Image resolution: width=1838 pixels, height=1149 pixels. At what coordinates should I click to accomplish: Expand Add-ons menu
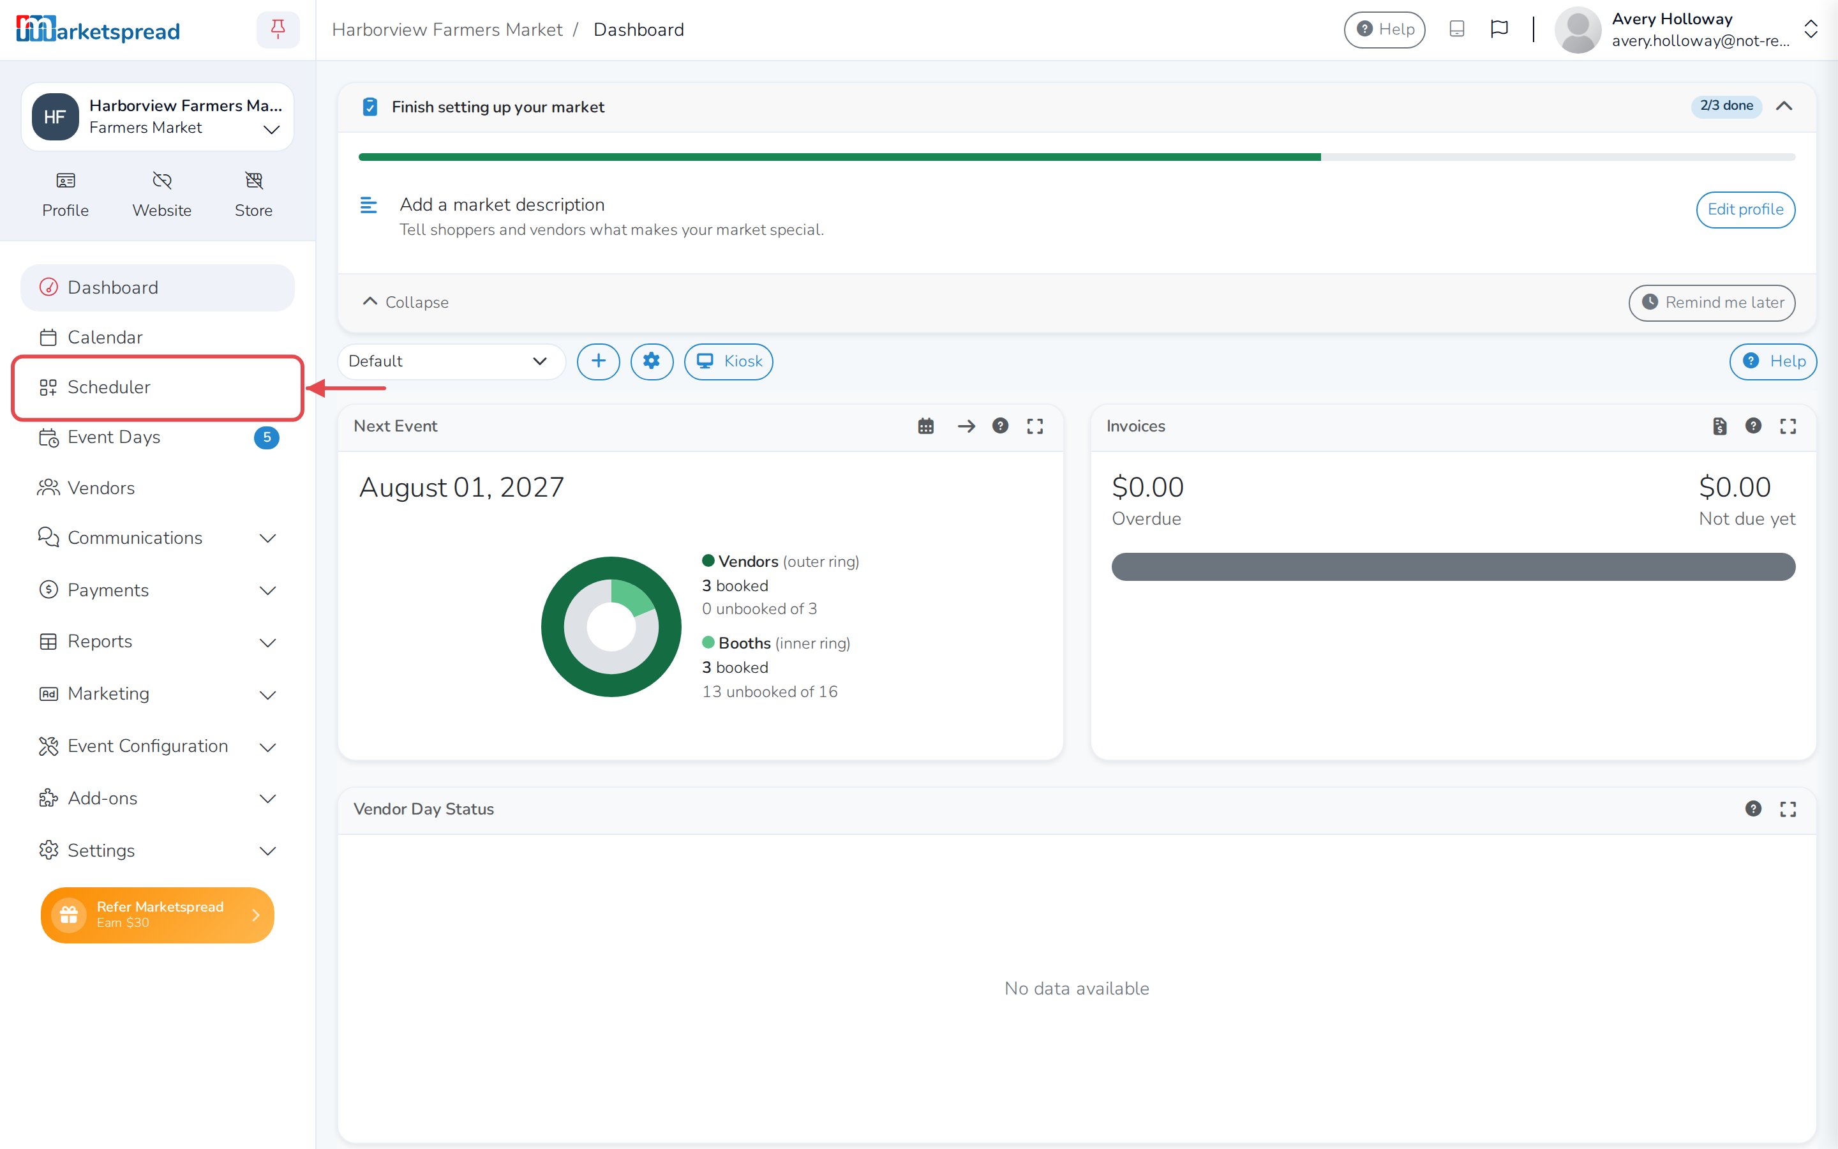pos(157,799)
